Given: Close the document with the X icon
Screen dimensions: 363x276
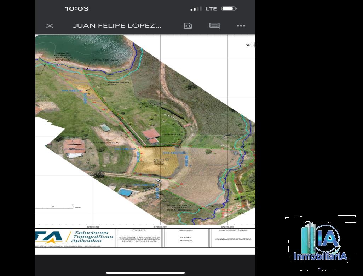Looking at the screenshot, I should pos(50,26).
